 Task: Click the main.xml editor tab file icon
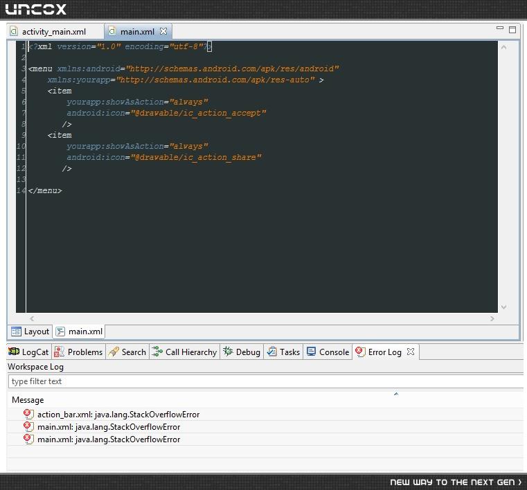click(x=112, y=31)
